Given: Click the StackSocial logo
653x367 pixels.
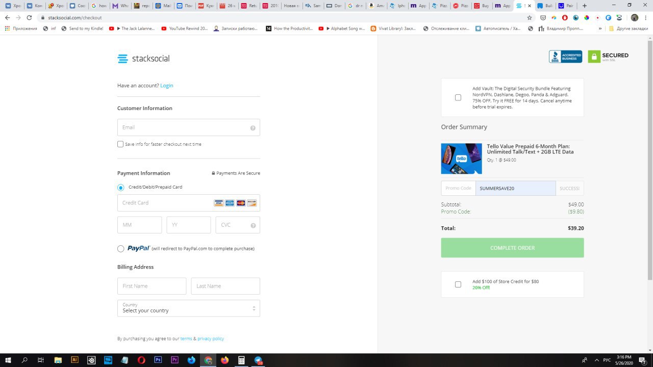Looking at the screenshot, I should click(x=143, y=59).
